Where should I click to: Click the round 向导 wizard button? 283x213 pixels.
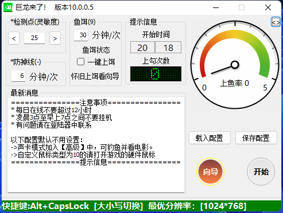[x=210, y=172]
